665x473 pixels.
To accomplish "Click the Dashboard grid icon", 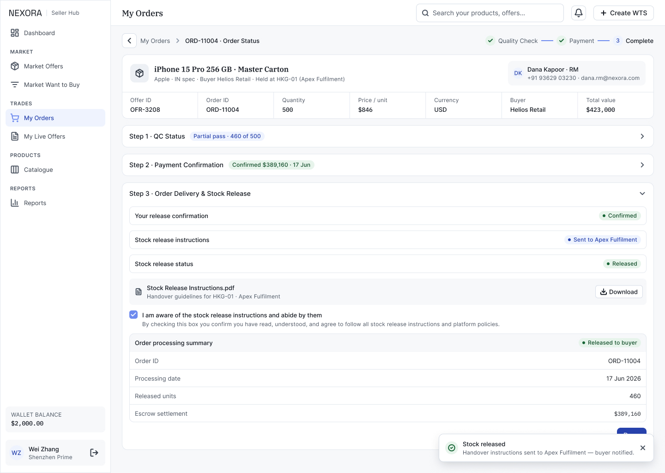I will click(x=15, y=33).
